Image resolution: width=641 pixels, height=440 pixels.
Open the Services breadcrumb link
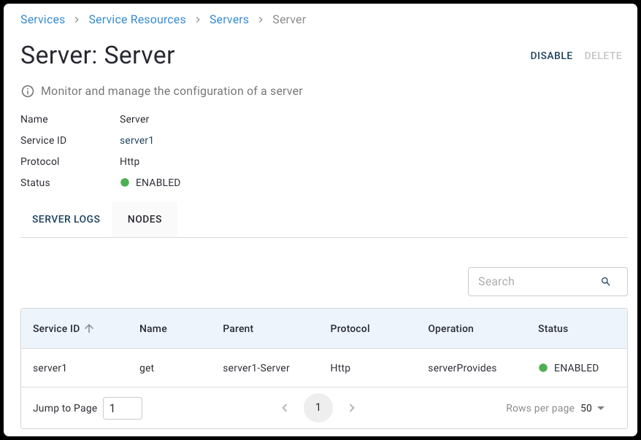click(x=42, y=20)
